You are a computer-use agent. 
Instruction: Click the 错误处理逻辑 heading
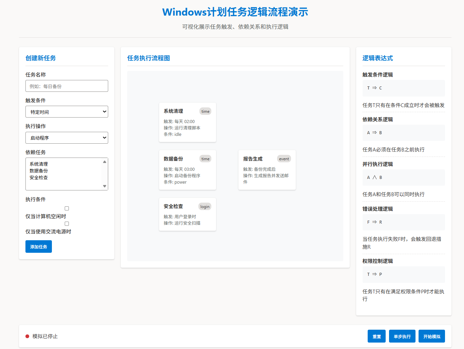(378, 209)
